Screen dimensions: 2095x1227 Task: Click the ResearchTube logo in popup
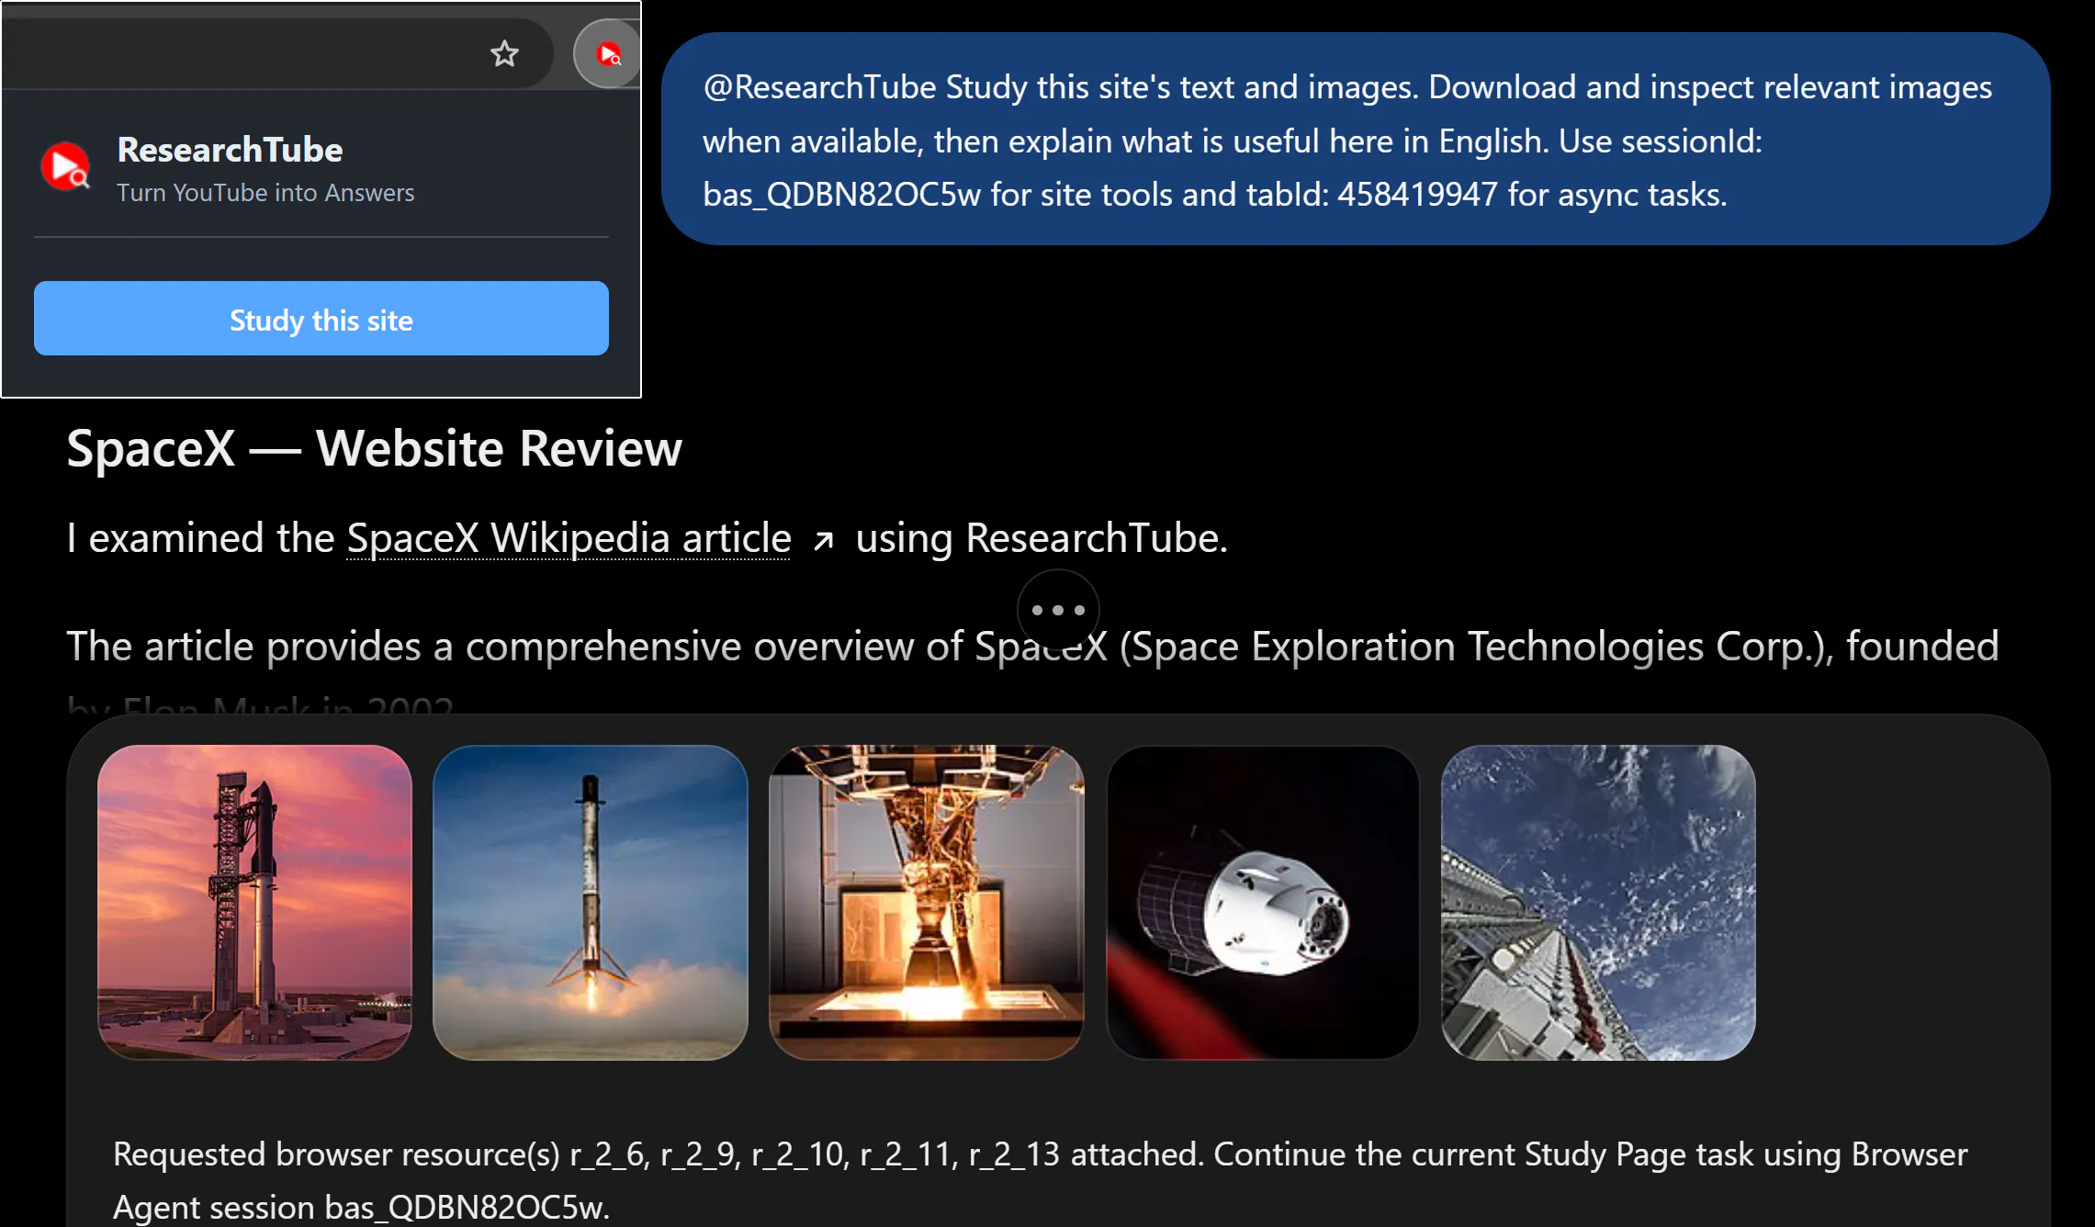(x=66, y=166)
